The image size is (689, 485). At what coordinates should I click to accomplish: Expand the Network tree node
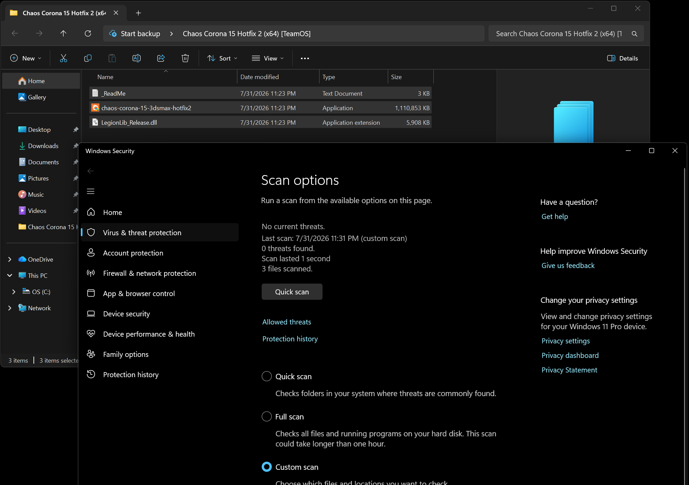[x=10, y=308]
